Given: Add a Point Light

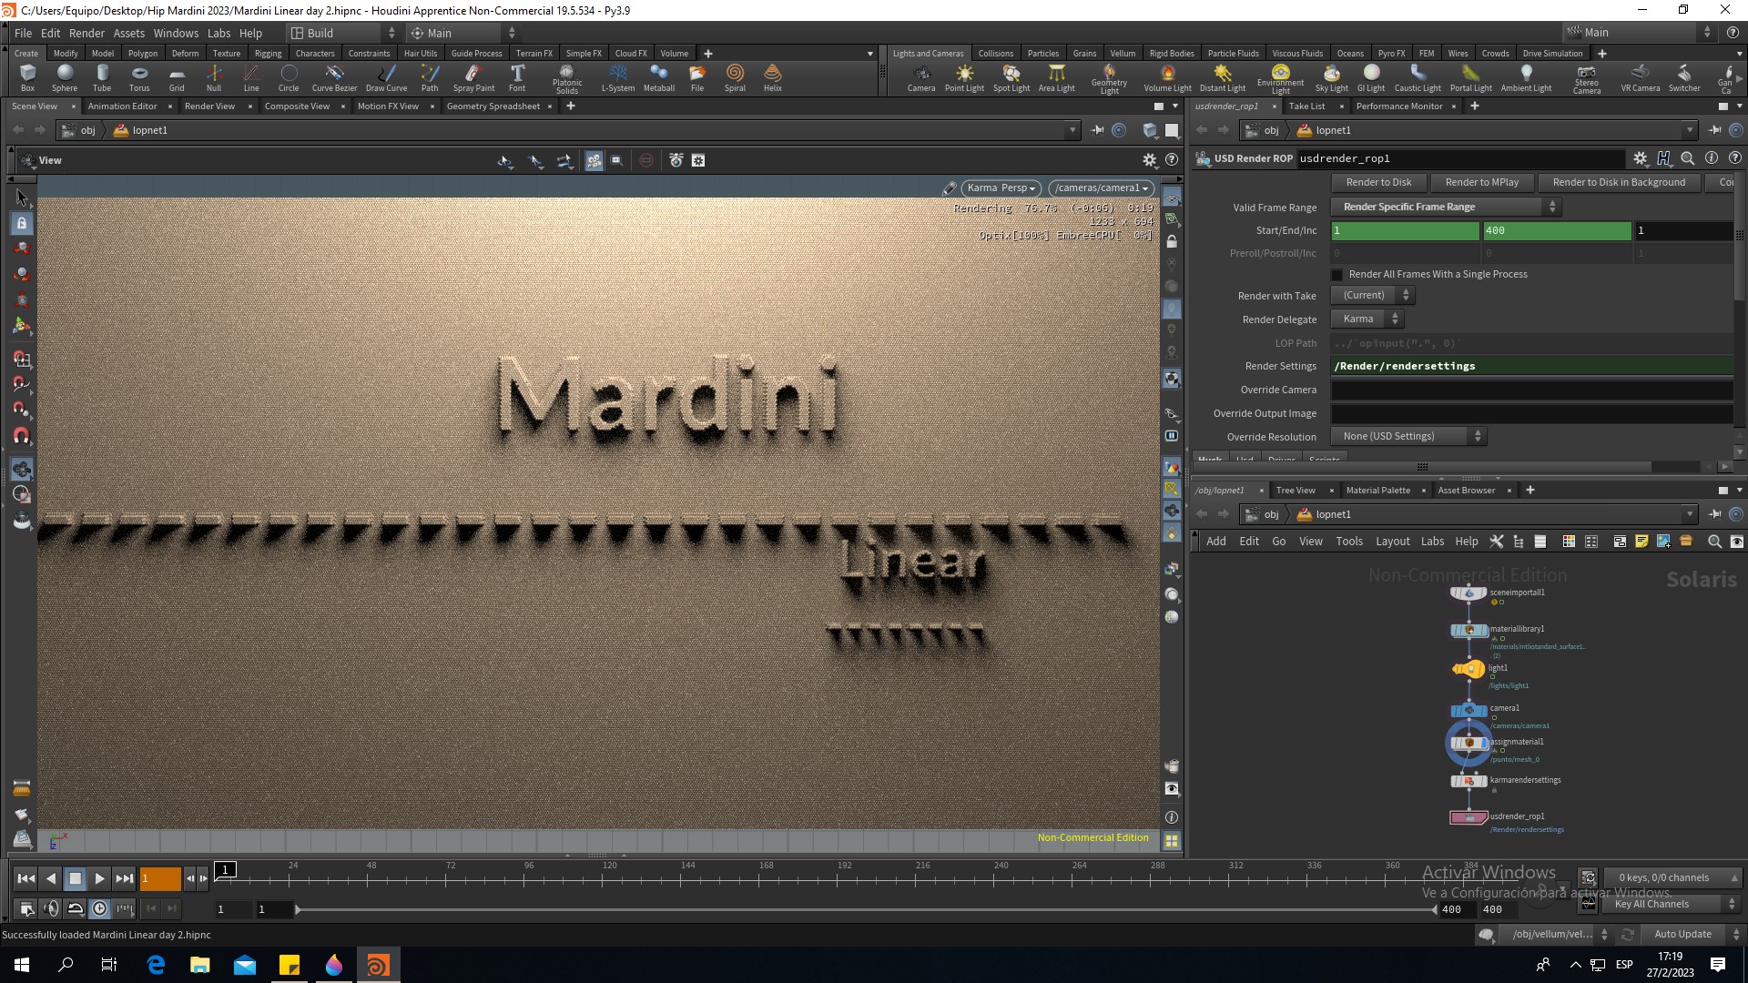Looking at the screenshot, I should point(964,77).
